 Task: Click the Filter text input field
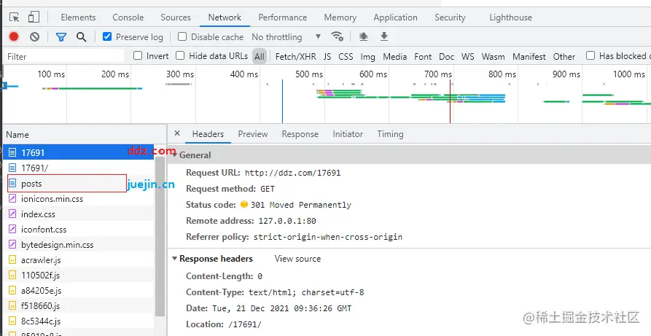(x=64, y=56)
